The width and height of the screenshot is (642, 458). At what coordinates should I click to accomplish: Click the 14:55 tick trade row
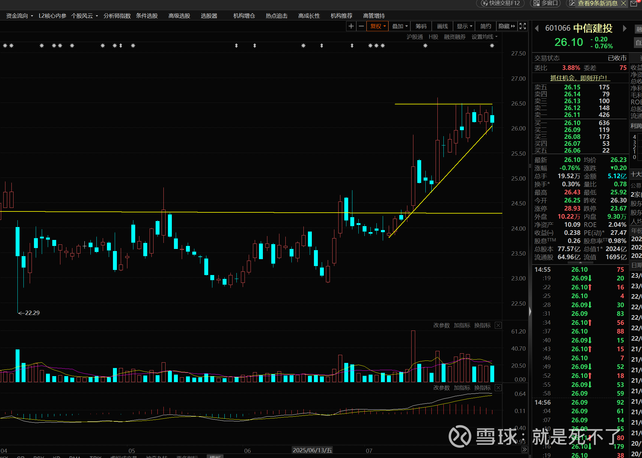580,270
